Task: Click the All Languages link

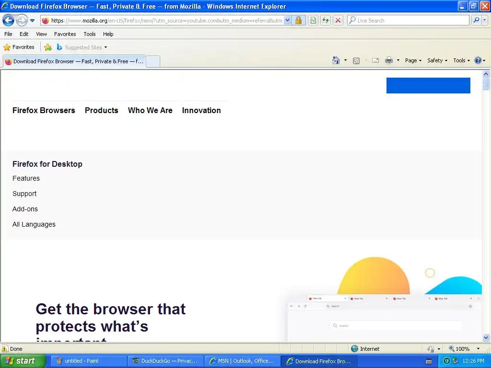Action: coord(34,224)
